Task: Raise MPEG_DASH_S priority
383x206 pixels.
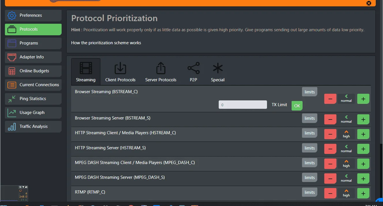Action: click(x=363, y=179)
